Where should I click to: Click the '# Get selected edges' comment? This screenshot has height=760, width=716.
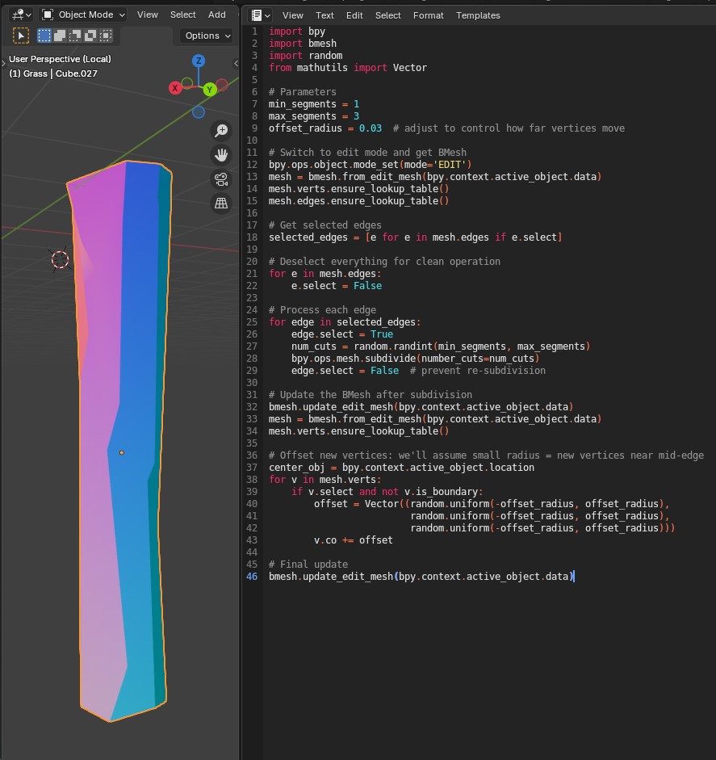[x=325, y=225]
